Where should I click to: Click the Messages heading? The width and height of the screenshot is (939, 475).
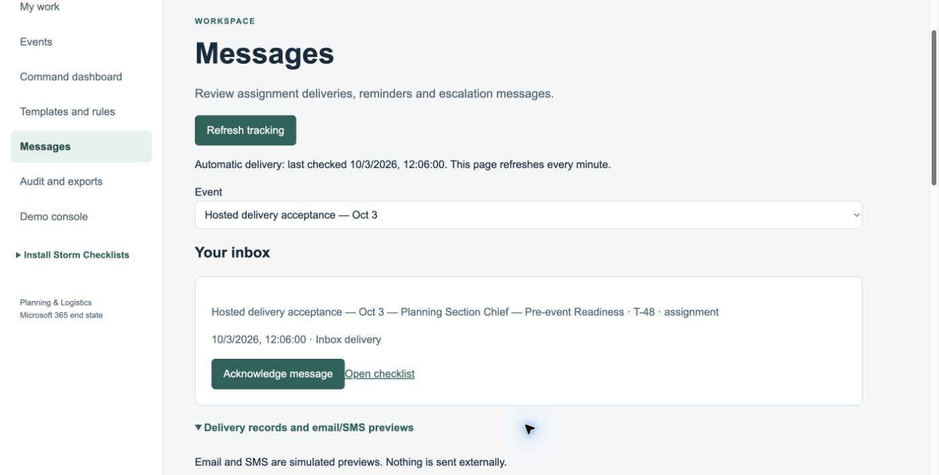[x=264, y=54]
